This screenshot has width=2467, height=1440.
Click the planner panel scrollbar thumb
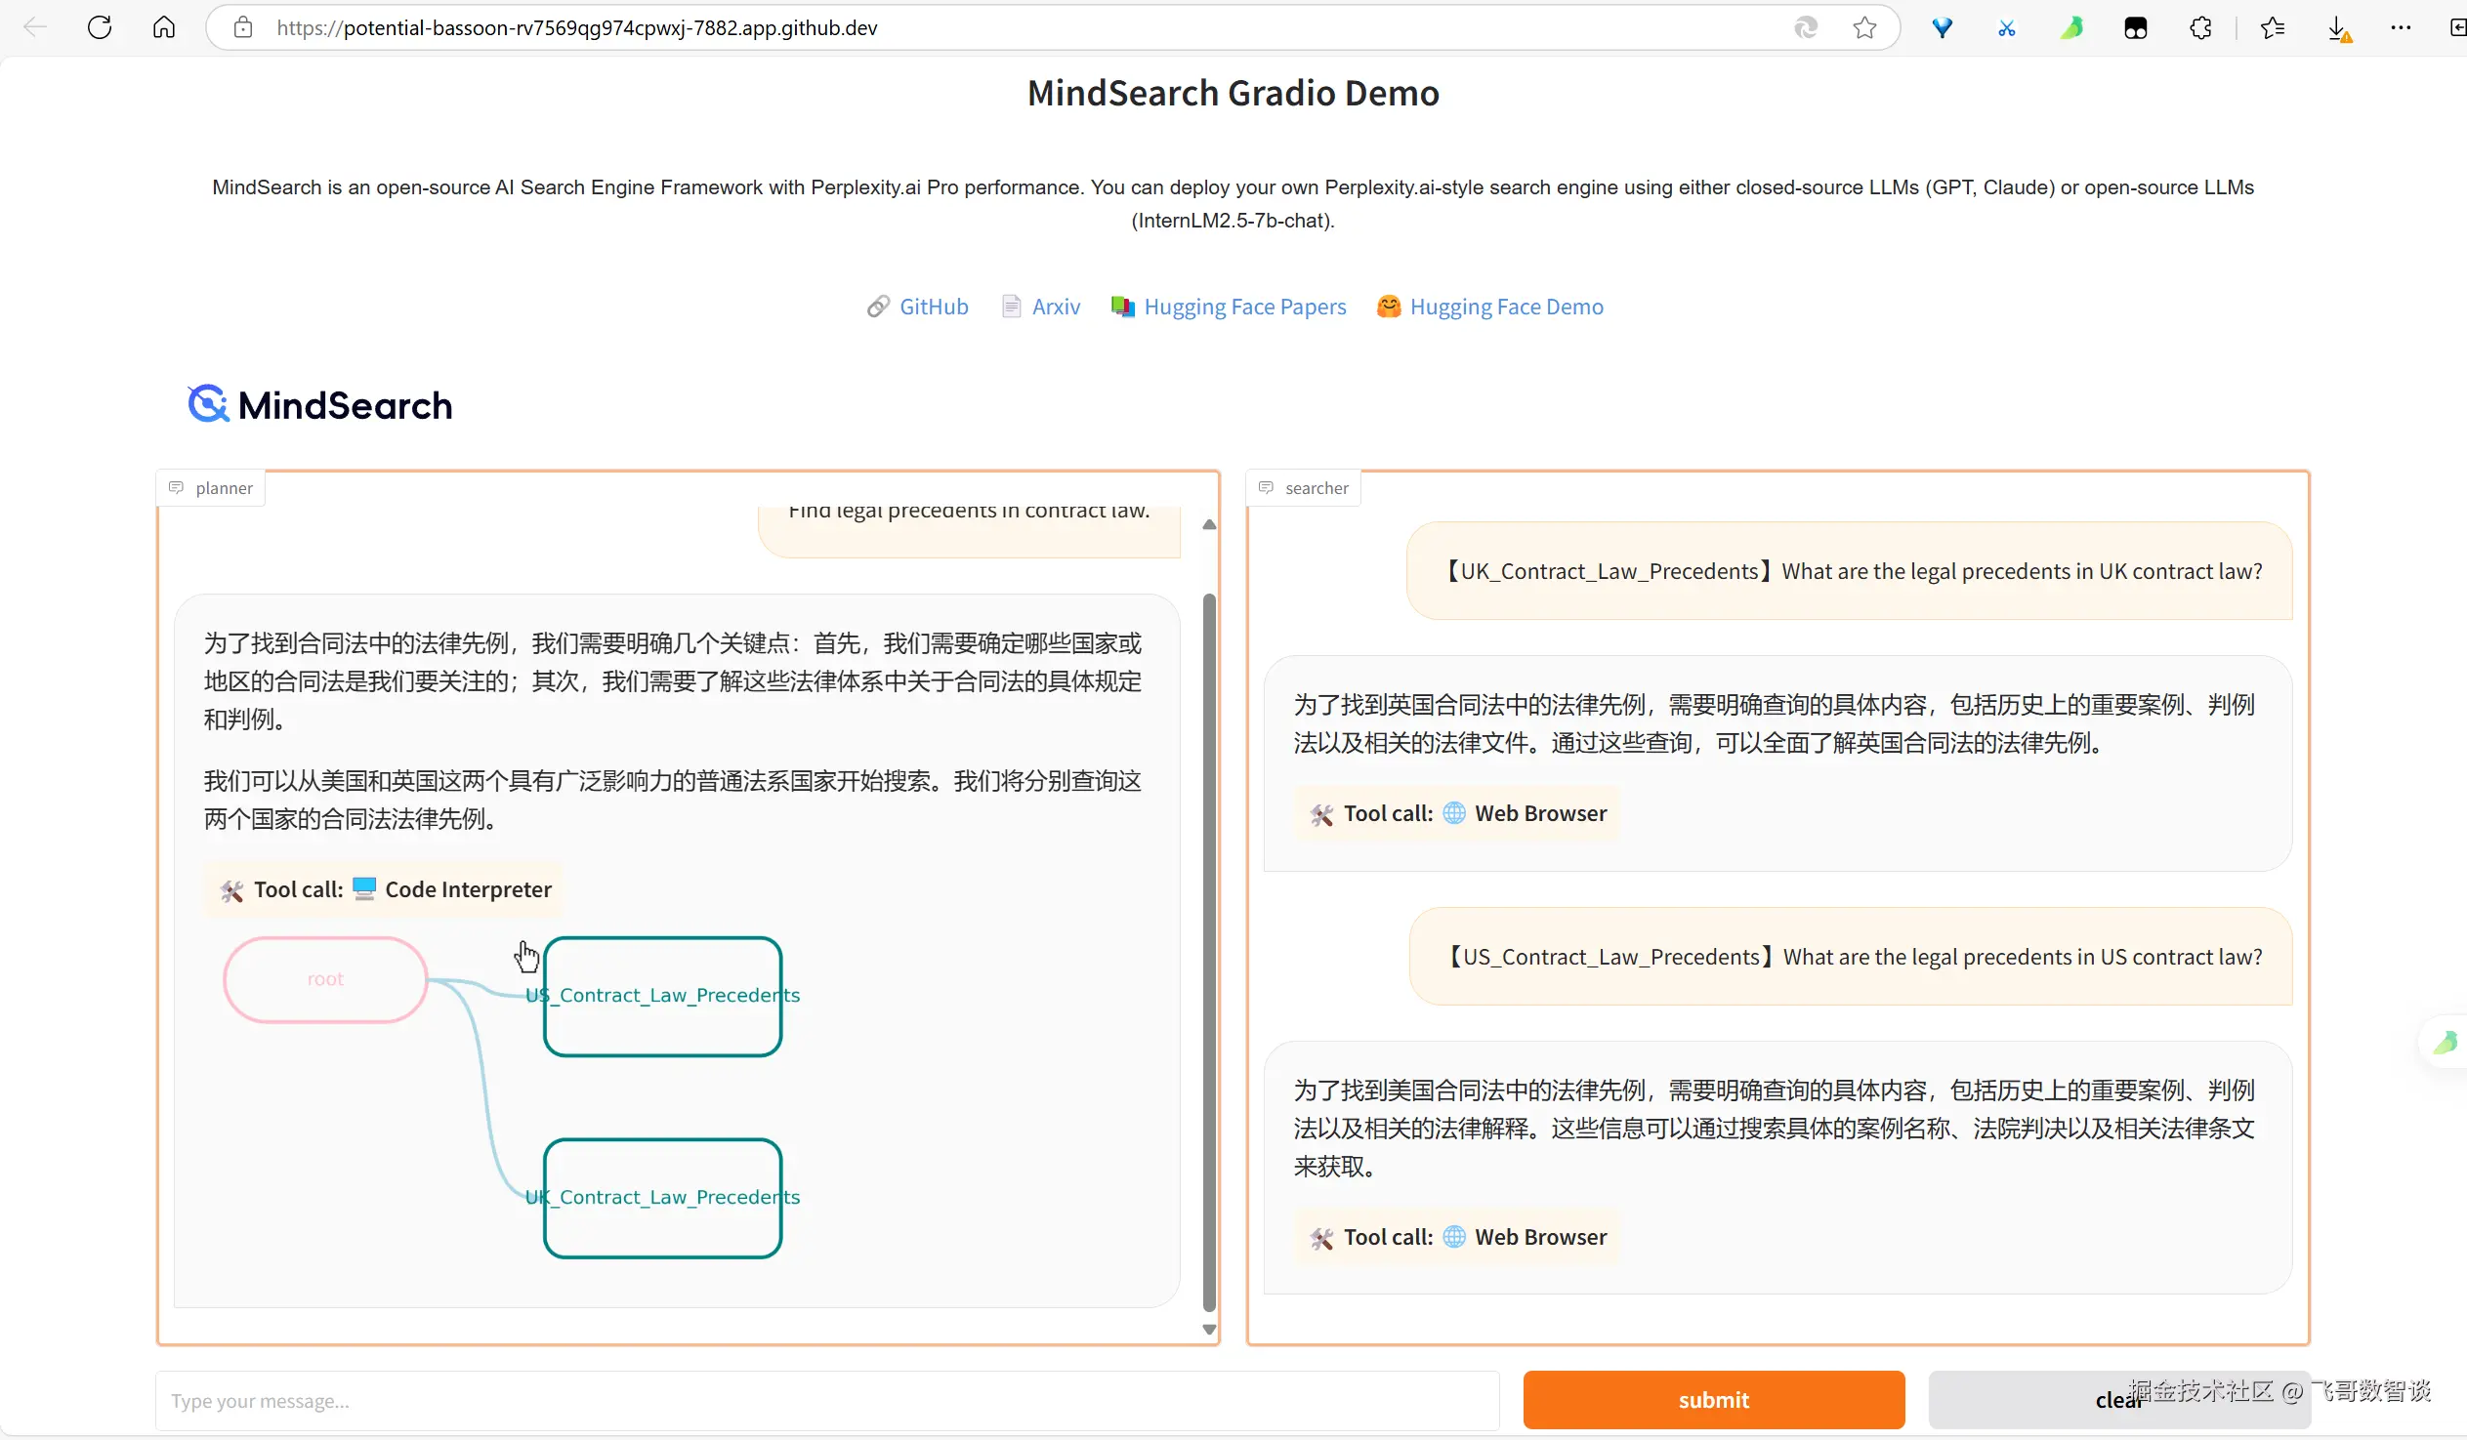(x=1209, y=950)
